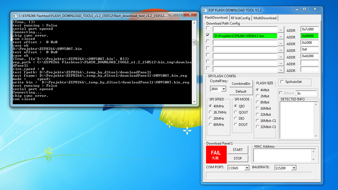Viewport: 338px width, 190px height.
Task: Click the 0x7c000 address field
Action: click(x=309, y=29)
